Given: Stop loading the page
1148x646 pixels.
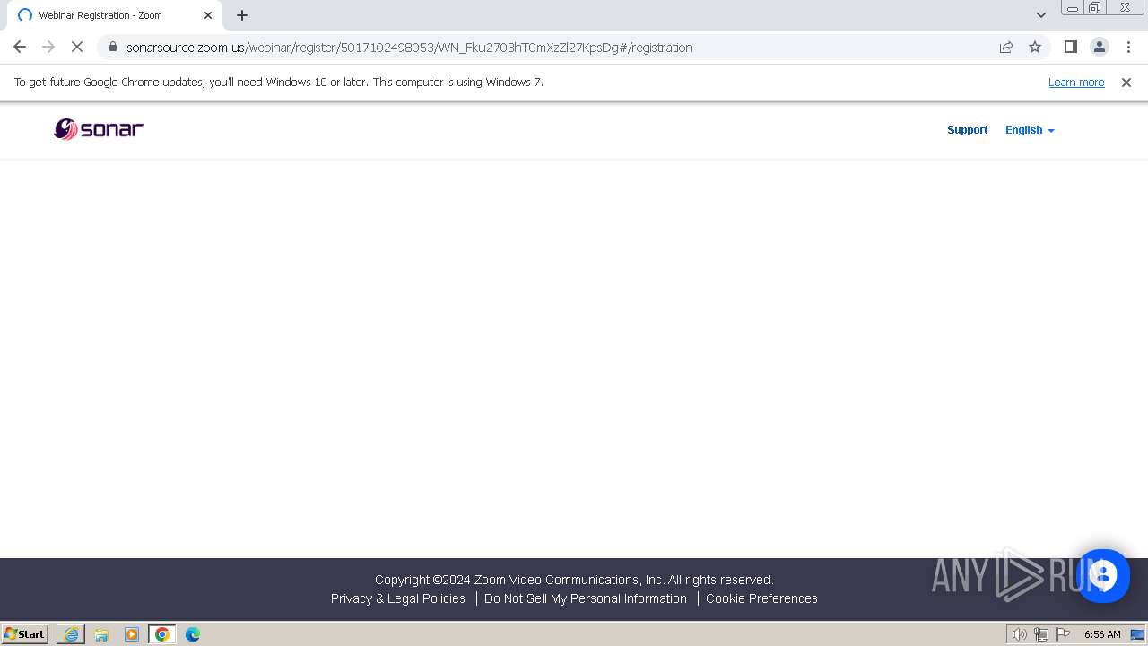Looking at the screenshot, I should (x=77, y=47).
